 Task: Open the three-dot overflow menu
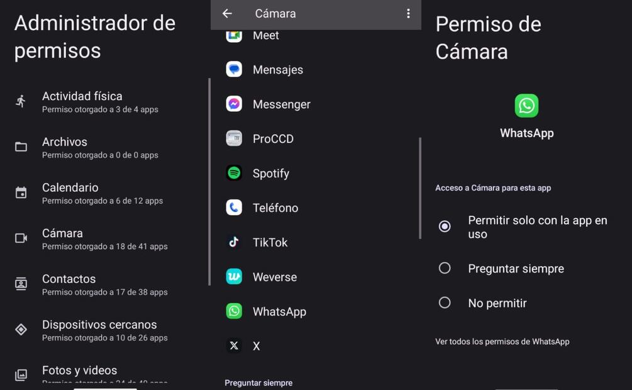click(x=408, y=13)
